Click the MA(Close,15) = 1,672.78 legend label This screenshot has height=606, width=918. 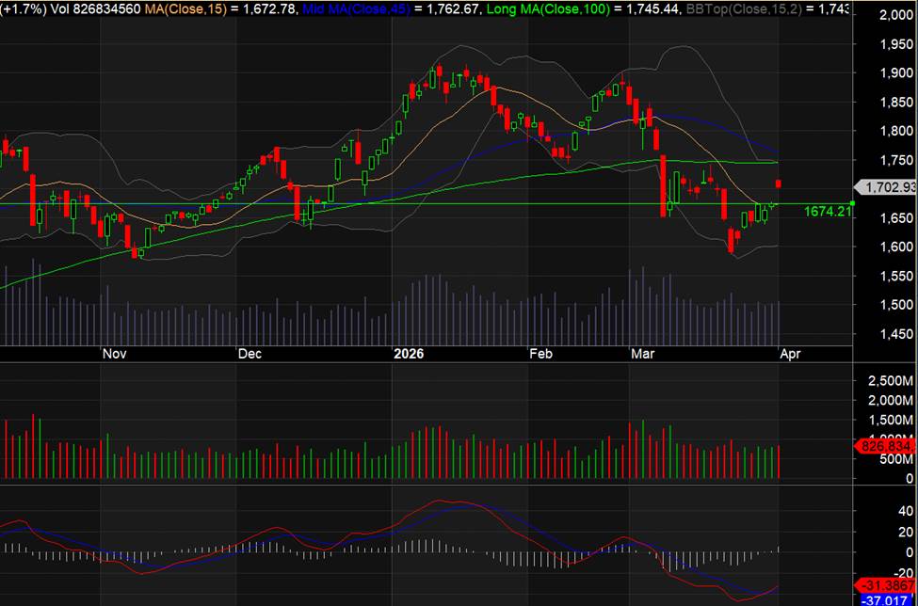click(220, 8)
